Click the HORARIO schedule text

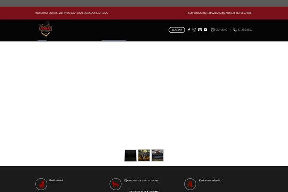[x=72, y=13]
